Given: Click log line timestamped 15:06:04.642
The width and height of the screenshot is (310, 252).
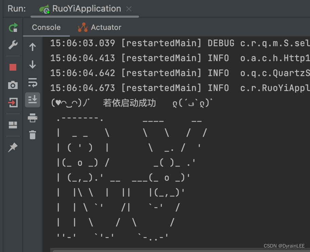Looking at the screenshot, I should point(180,73).
